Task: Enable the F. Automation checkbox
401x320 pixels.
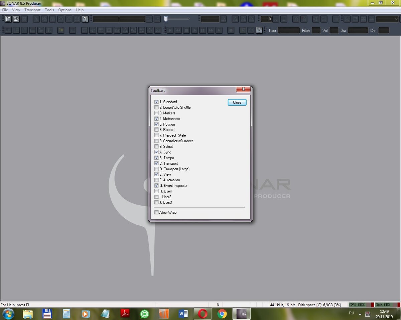Action: coord(156,180)
